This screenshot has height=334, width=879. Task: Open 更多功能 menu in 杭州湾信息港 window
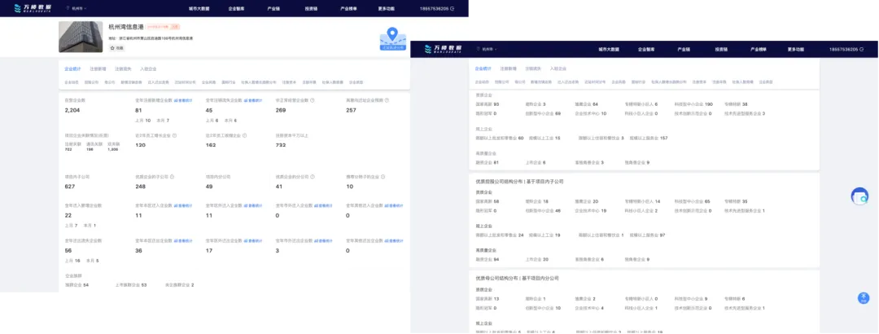coord(387,9)
